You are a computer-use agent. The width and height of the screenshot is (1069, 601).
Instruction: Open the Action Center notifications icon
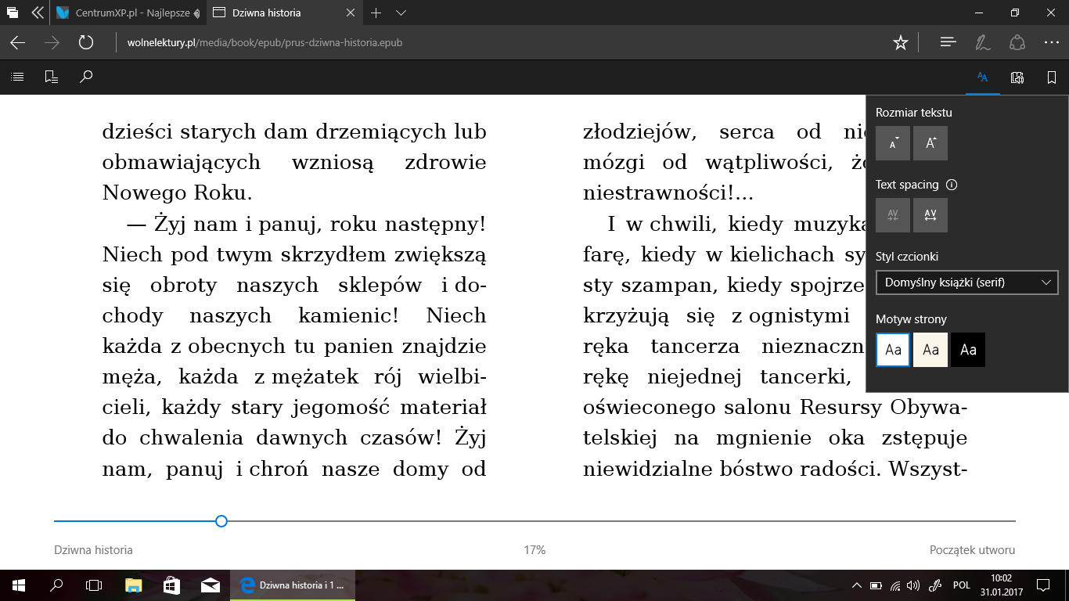pyautogui.click(x=1042, y=585)
